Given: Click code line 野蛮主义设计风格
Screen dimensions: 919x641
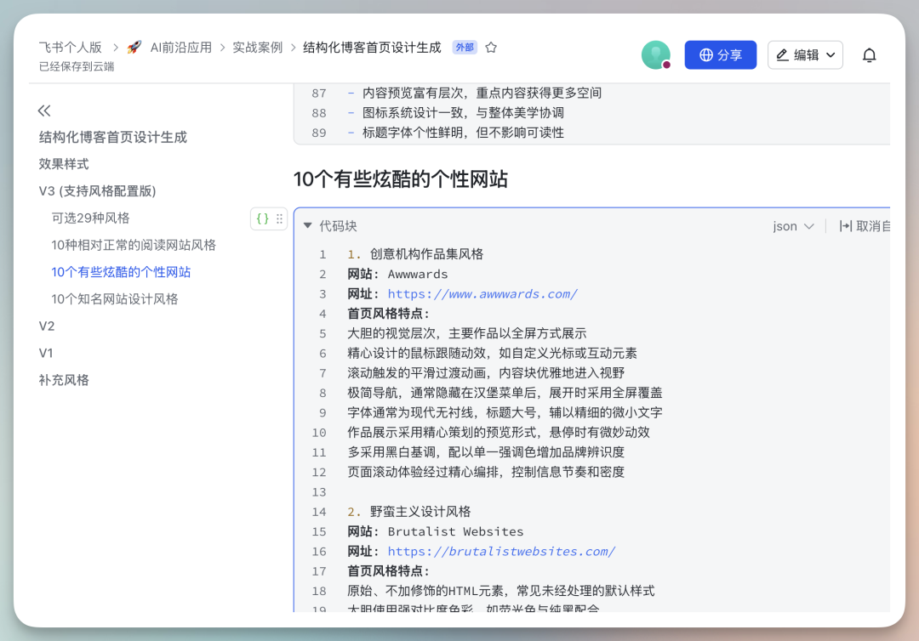Looking at the screenshot, I should coord(409,512).
